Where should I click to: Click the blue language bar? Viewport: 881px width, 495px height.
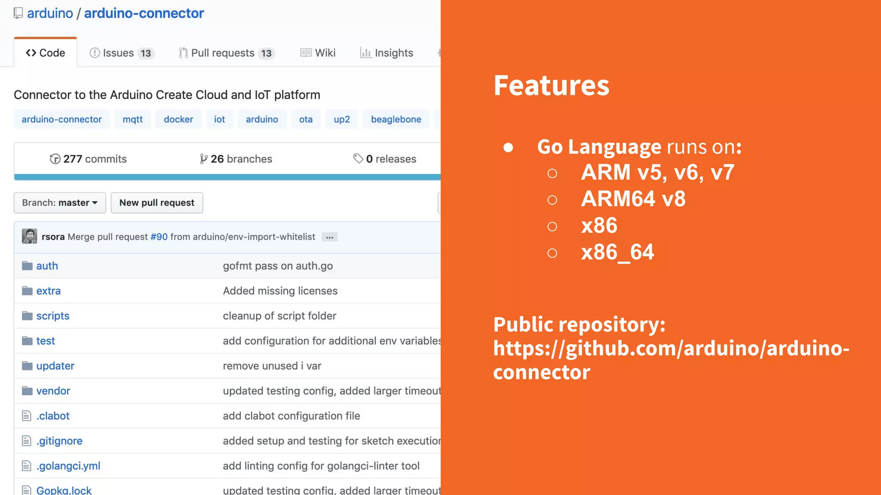click(227, 177)
